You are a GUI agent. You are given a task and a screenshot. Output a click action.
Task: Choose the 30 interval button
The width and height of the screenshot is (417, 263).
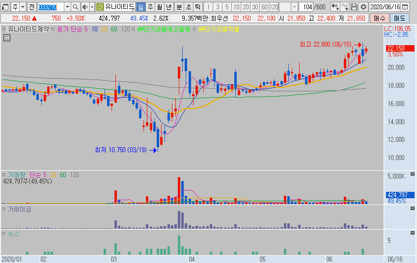tap(255, 7)
